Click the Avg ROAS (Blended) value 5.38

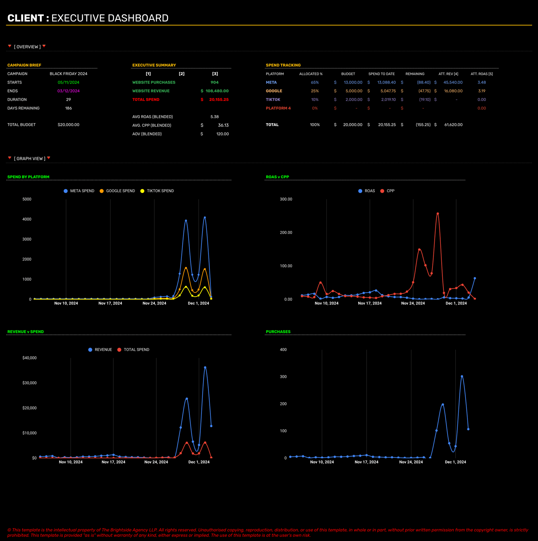214,117
